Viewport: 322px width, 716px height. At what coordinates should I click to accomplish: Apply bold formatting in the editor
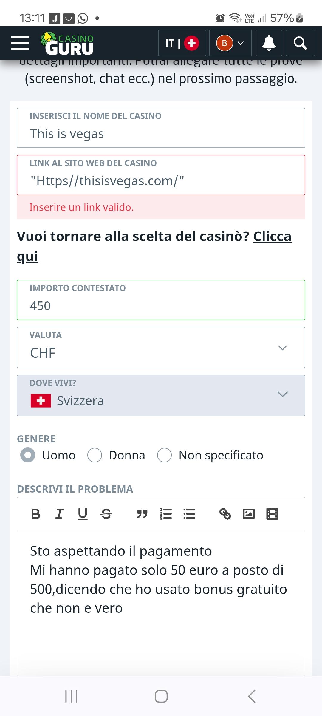pos(35,514)
